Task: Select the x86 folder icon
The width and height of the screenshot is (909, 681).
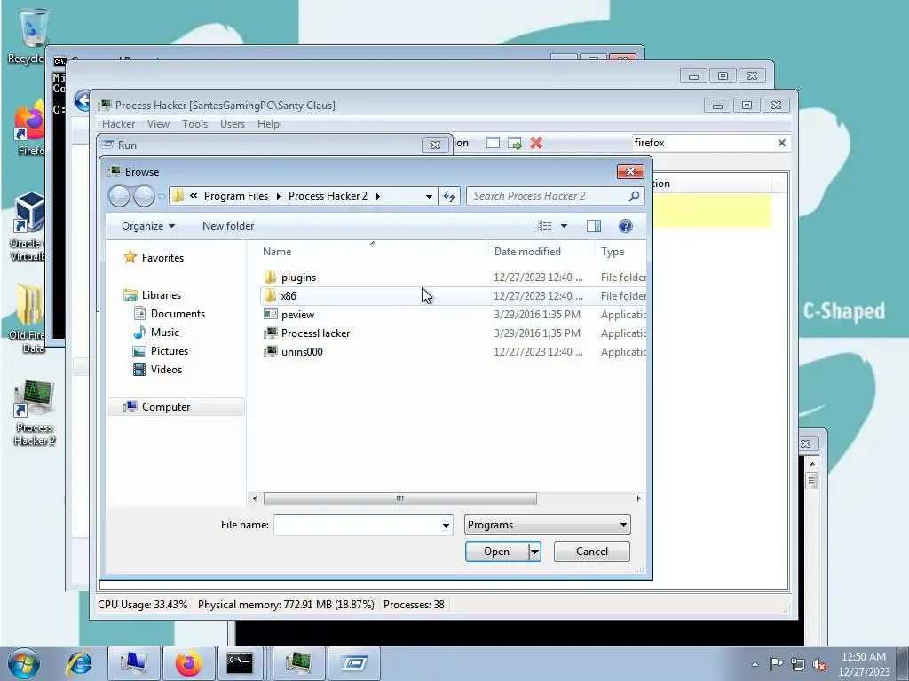Action: tap(270, 296)
